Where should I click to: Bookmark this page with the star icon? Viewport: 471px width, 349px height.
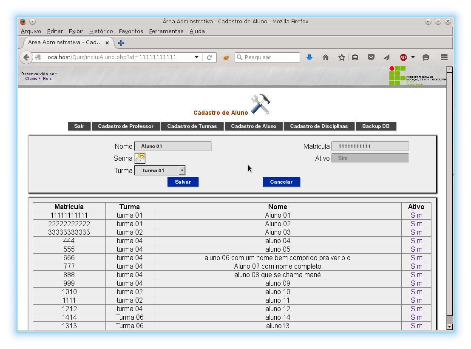341,57
